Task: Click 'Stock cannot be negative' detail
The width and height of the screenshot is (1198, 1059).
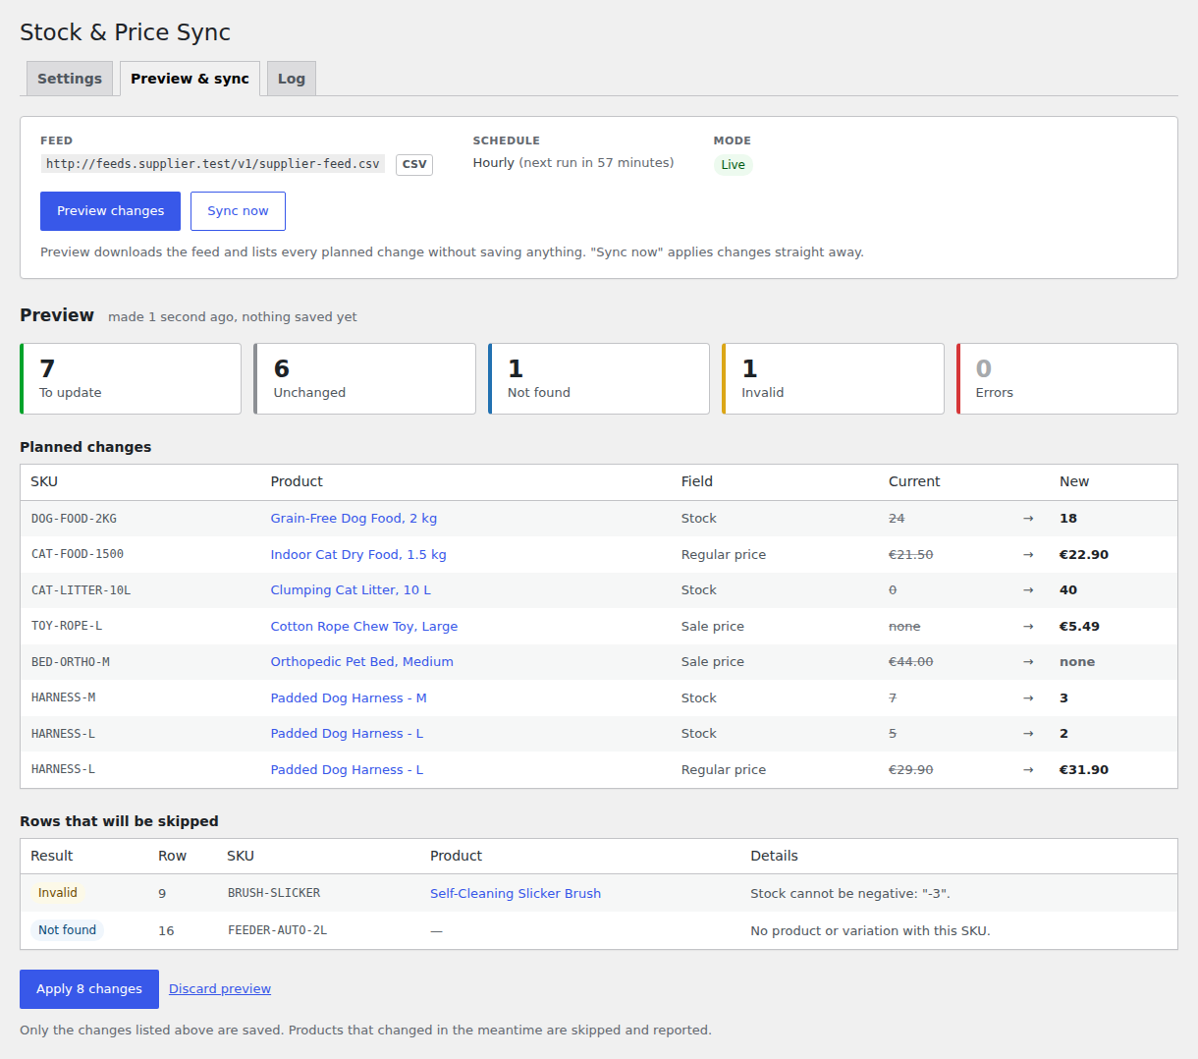Action: tap(850, 894)
